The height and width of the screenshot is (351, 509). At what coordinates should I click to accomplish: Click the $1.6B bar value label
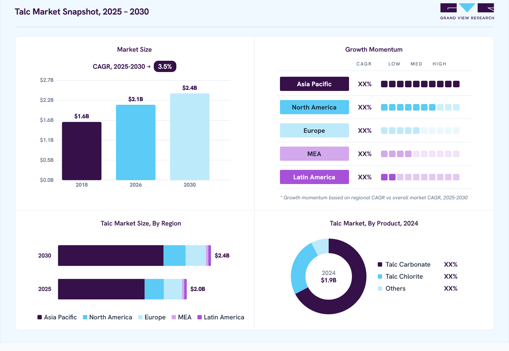pos(82,116)
